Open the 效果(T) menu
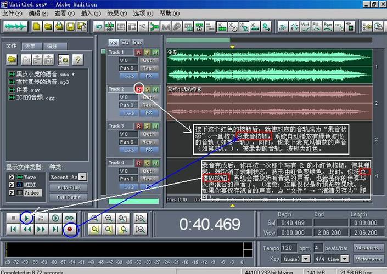The image size is (387, 274). pos(117,13)
